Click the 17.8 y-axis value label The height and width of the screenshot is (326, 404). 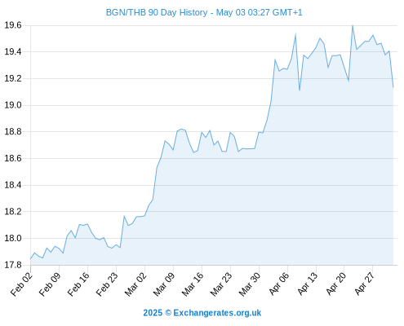(x=13, y=265)
